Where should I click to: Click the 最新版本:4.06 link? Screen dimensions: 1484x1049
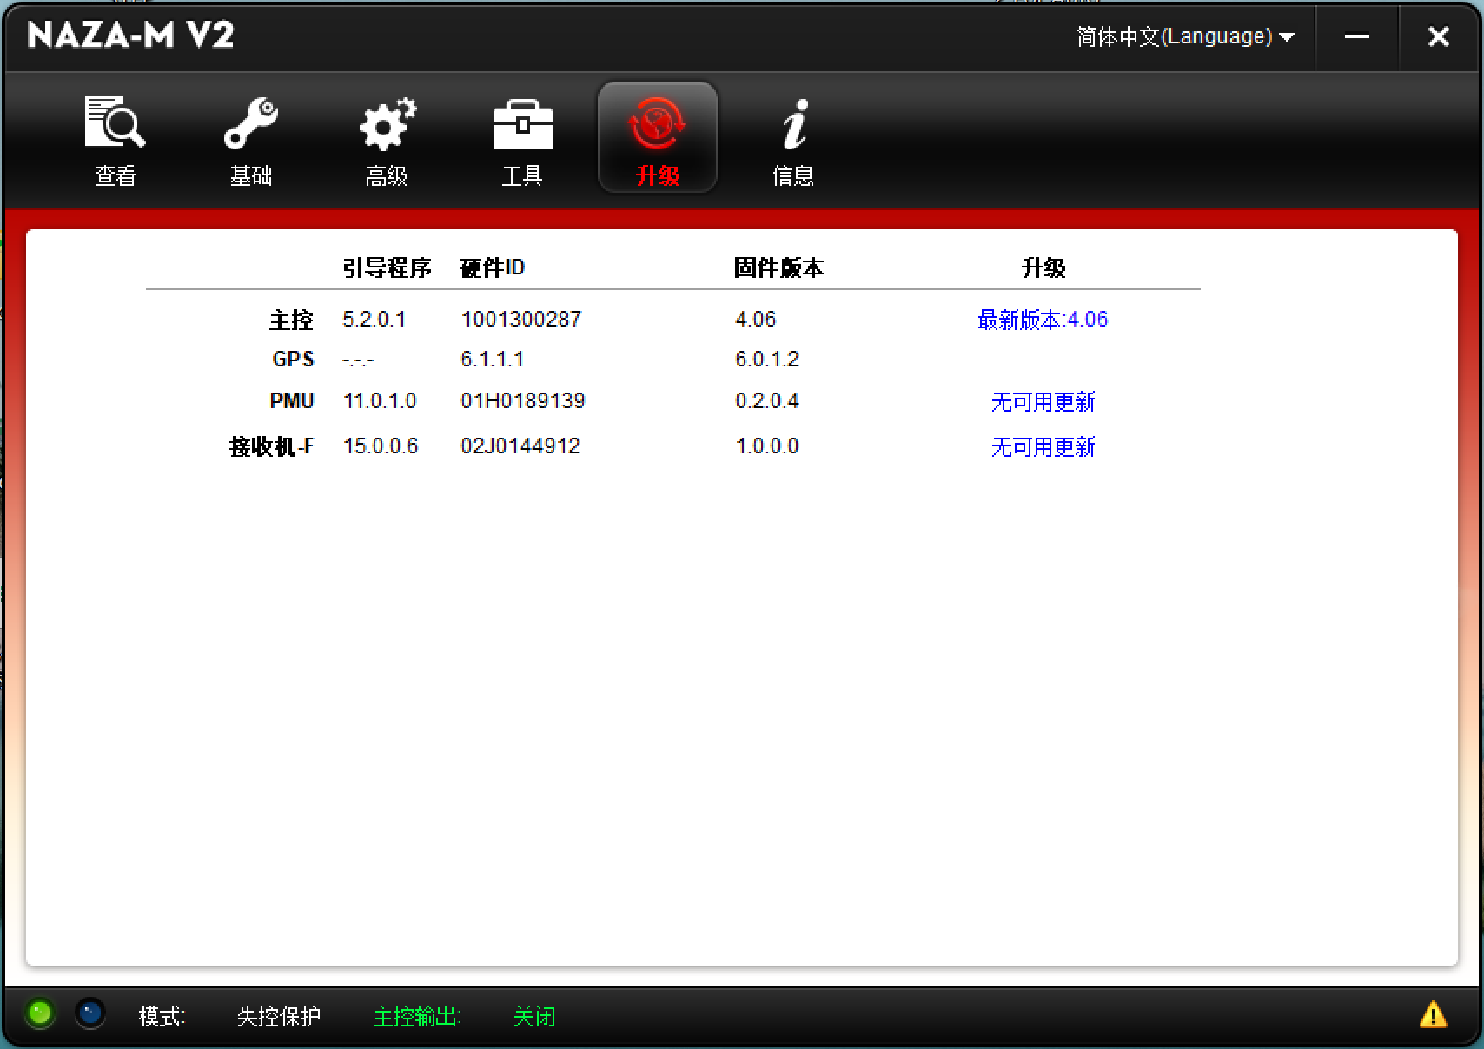point(1043,320)
